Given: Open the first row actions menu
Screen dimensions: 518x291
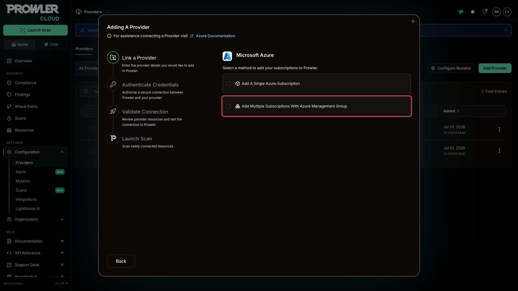Looking at the screenshot, I should point(499,130).
